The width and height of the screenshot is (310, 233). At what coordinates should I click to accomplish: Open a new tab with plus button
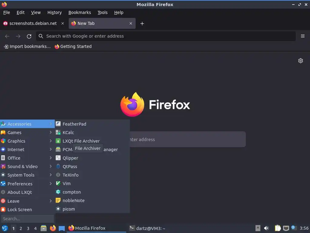(142, 24)
